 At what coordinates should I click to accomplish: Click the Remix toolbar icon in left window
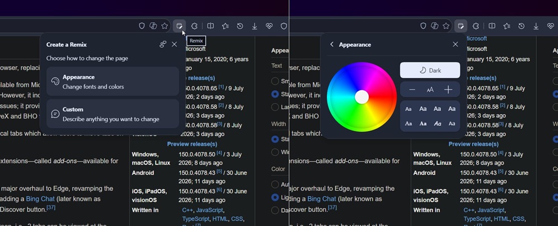[x=179, y=26]
